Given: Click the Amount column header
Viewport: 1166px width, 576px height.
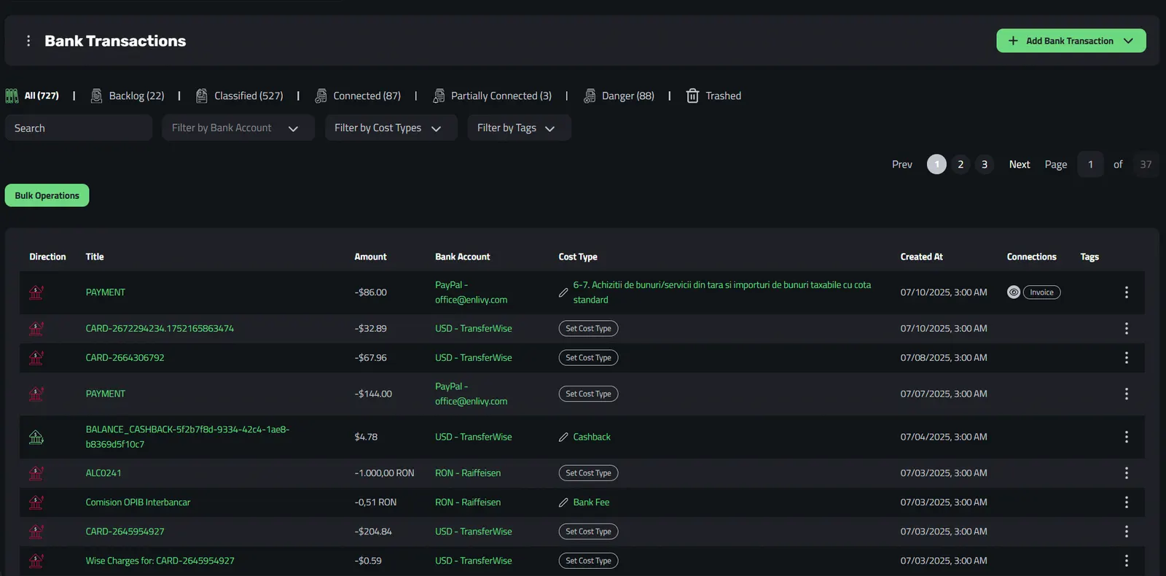Looking at the screenshot, I should tap(370, 257).
